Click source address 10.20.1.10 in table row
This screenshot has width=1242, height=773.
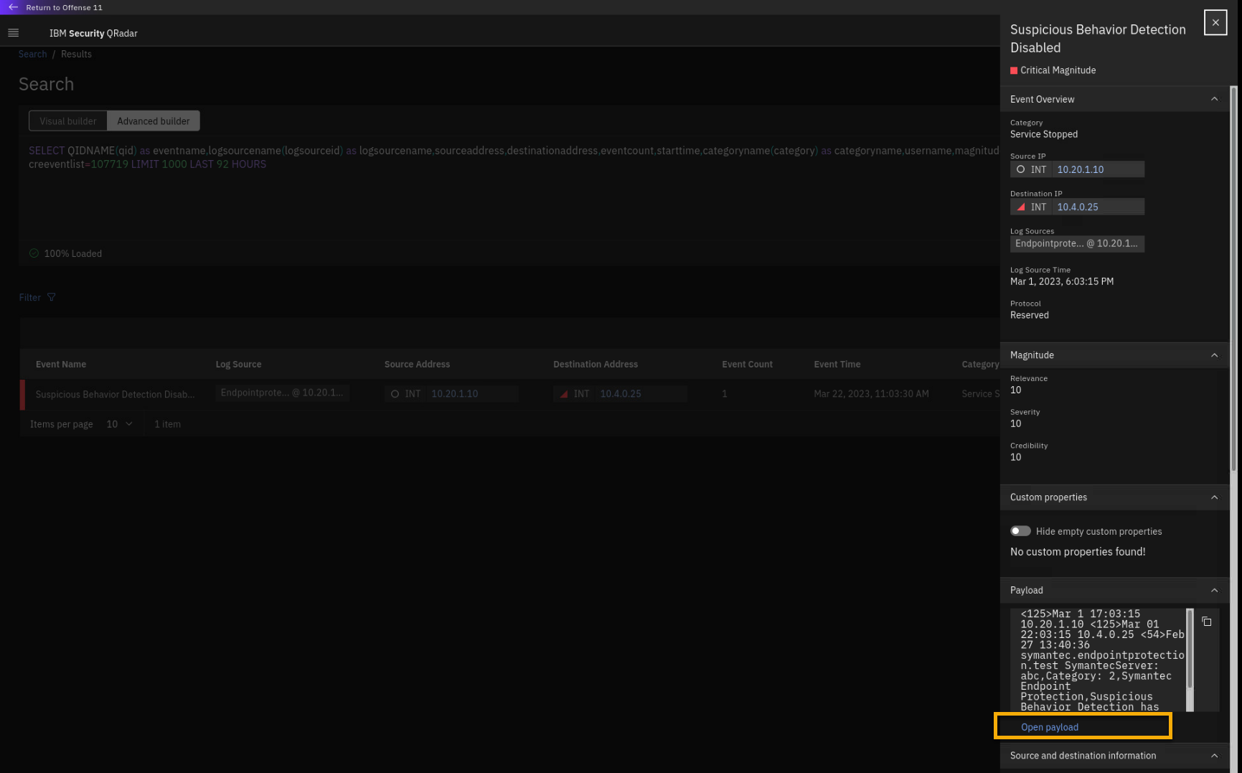pyautogui.click(x=454, y=394)
